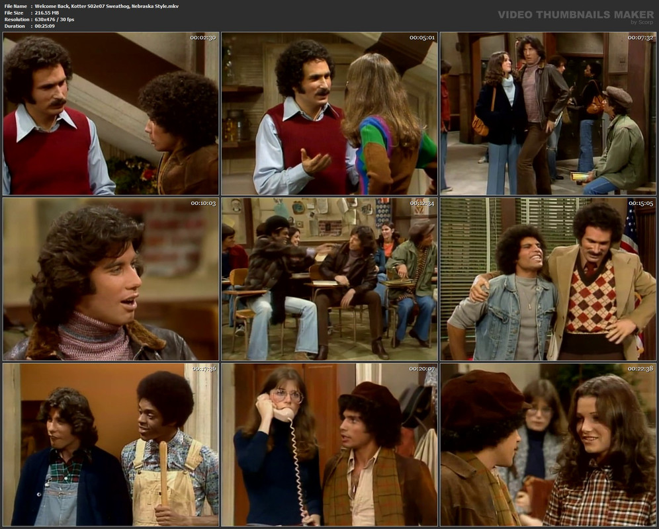Image resolution: width=659 pixels, height=529 pixels.
Task: Select the thumbnail timestamped 00:15:05
Action: click(x=548, y=279)
